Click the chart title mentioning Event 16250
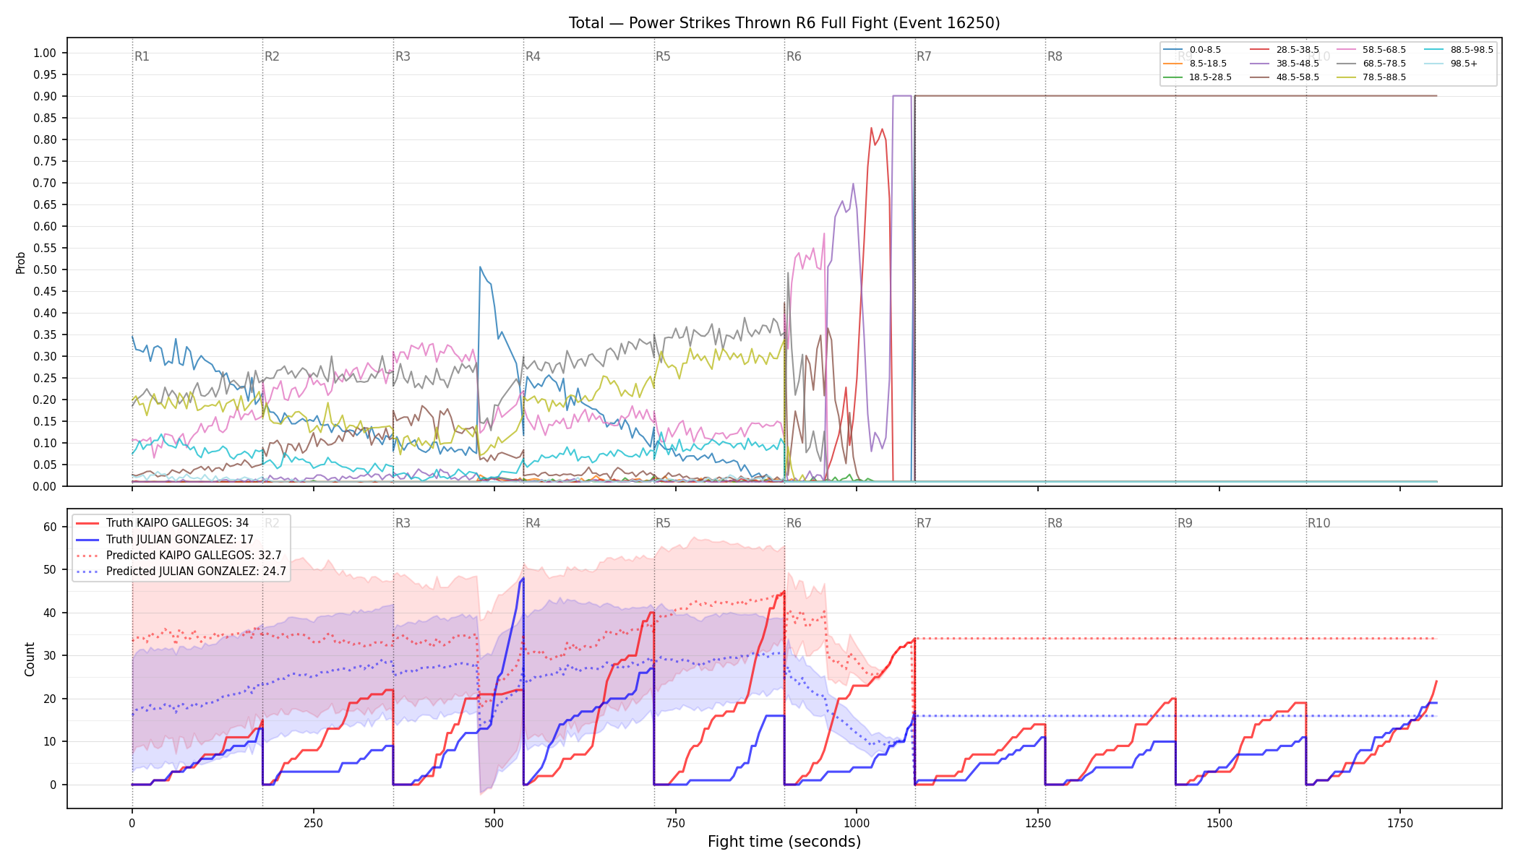The image size is (1518, 867). tap(784, 23)
